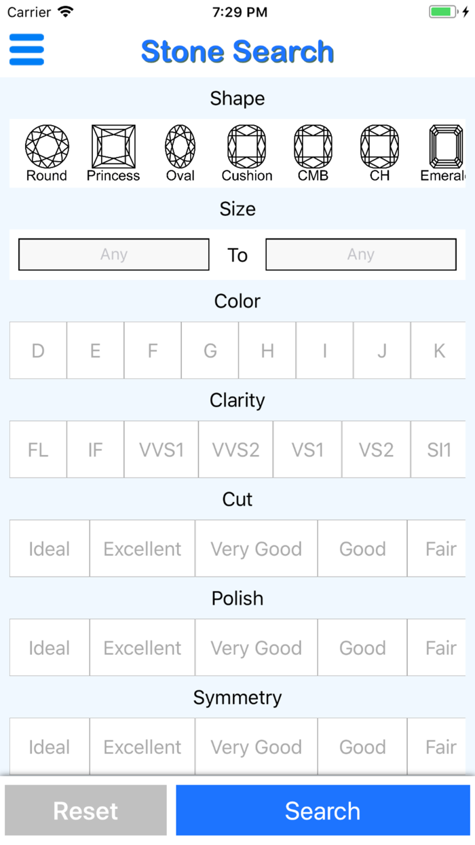
Task: Select Very Good polish option
Action: [x=256, y=648]
